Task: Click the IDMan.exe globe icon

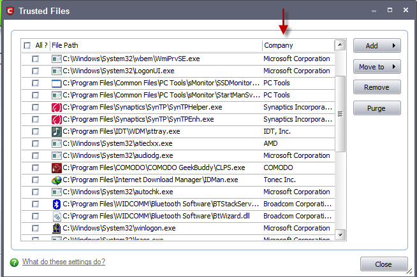Action: point(56,180)
